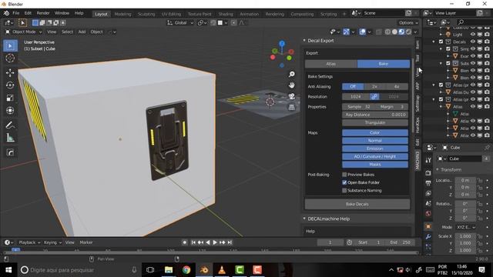The height and width of the screenshot is (277, 493).
Task: Click the pan view hand icon
Action: click(292, 85)
